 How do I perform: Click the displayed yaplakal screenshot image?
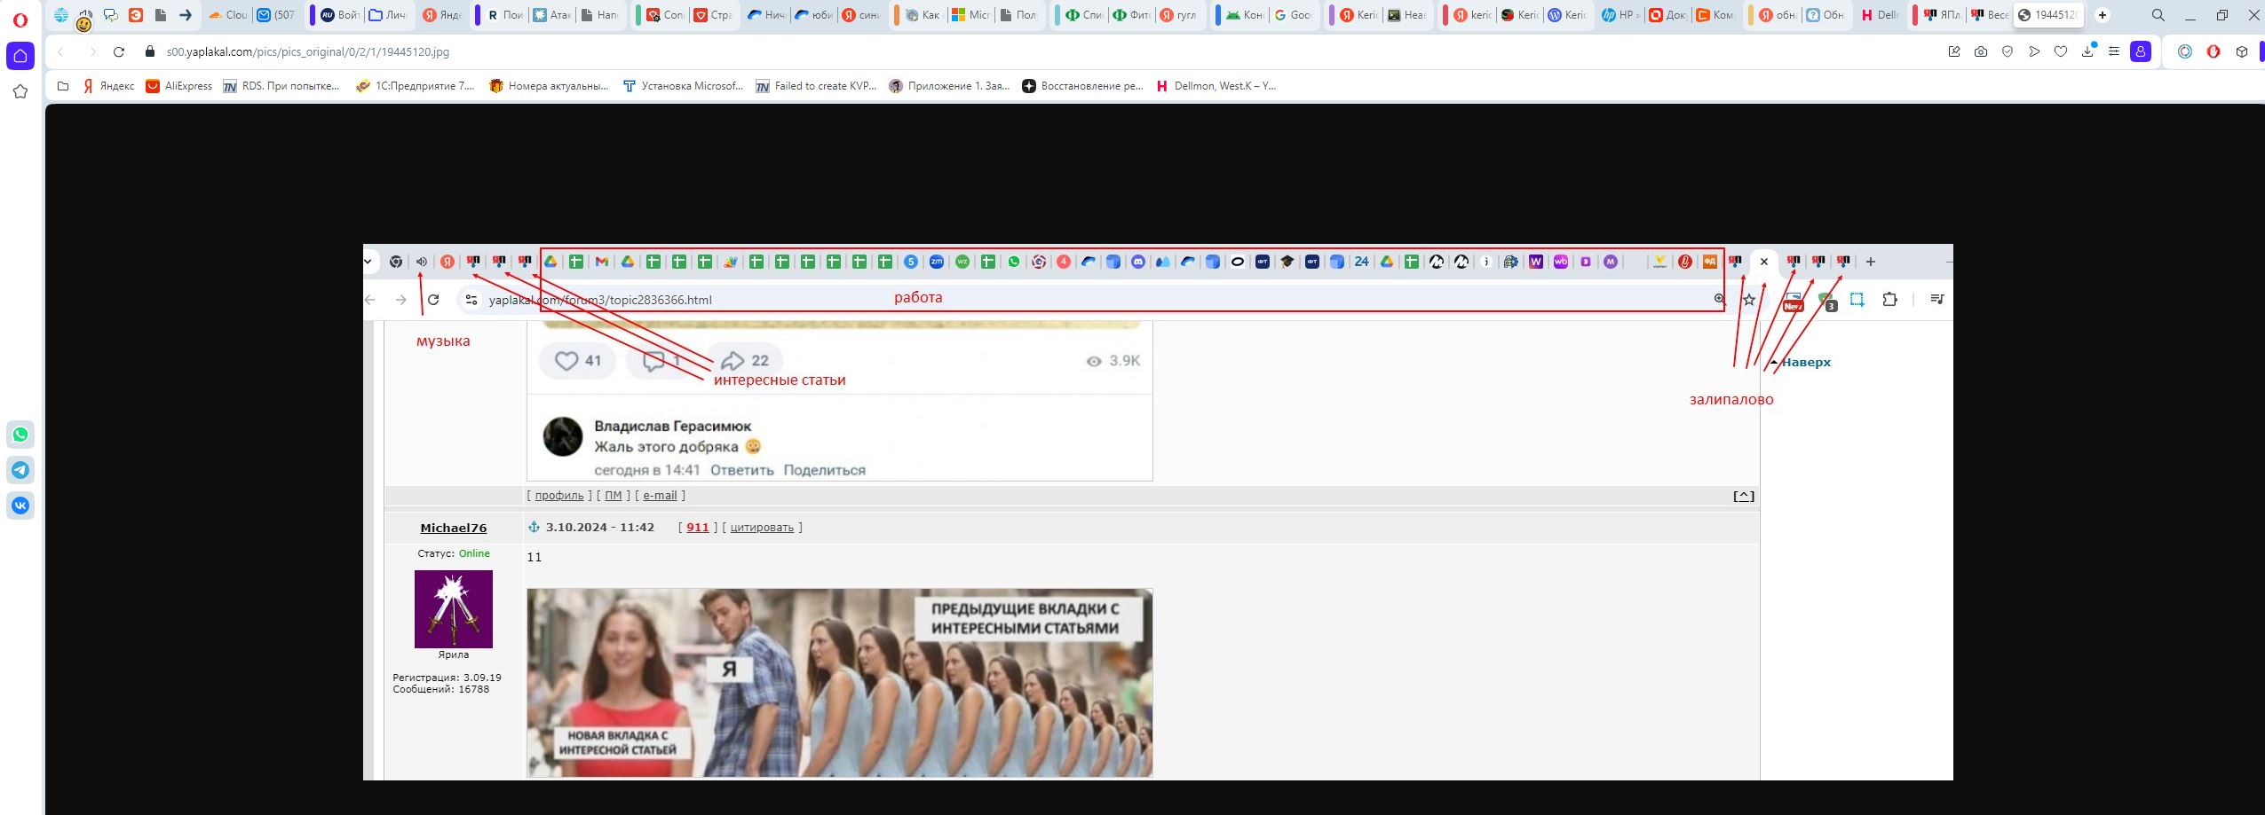pyautogui.click(x=1158, y=513)
